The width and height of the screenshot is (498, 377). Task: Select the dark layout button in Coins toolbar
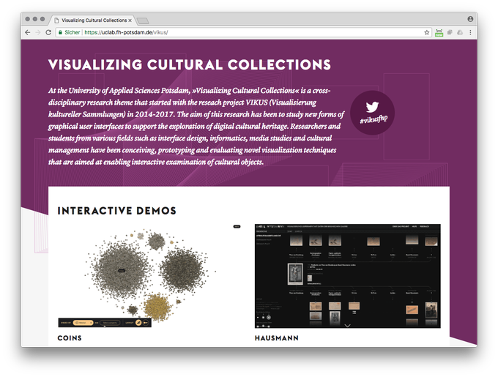[146, 323]
